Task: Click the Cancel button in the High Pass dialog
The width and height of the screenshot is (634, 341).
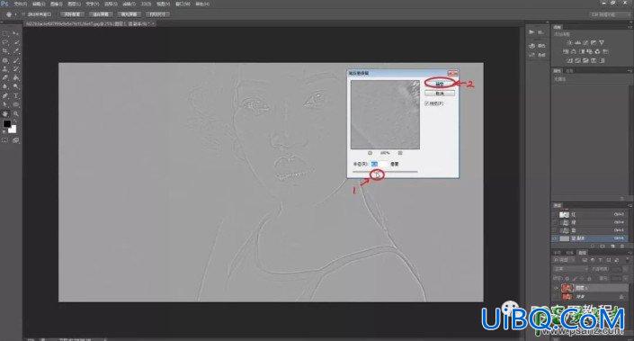Action: click(440, 94)
